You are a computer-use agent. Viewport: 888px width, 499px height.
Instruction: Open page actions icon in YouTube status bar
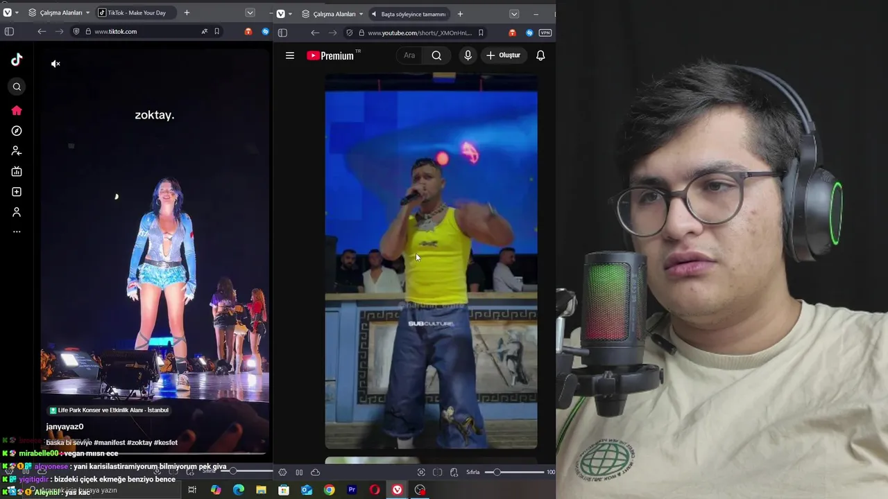454,472
